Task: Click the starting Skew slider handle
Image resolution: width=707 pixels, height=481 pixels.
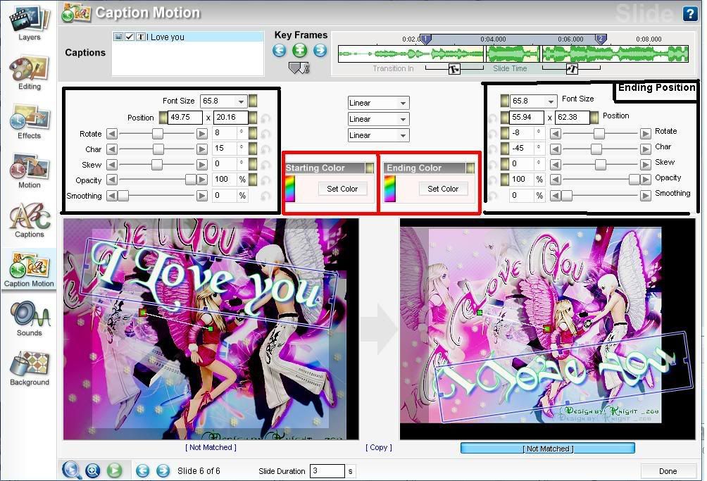Action: [x=156, y=165]
